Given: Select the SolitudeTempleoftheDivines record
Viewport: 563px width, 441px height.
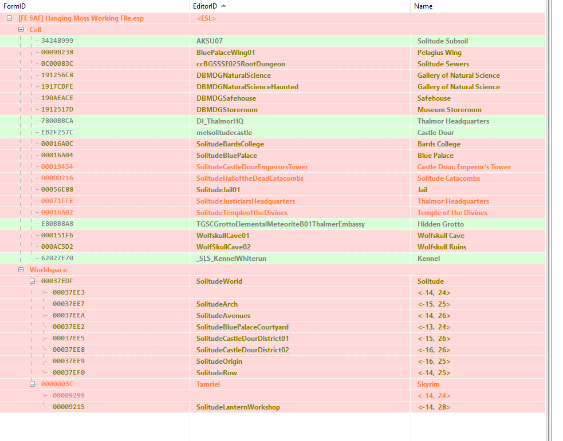Looking at the screenshot, I should (273, 213).
